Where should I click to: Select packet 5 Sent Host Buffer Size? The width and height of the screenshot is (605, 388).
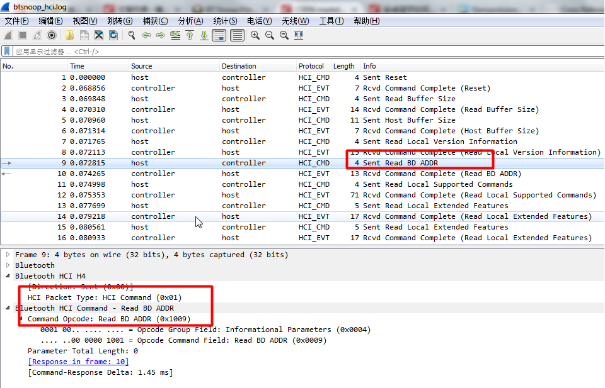[x=302, y=120]
